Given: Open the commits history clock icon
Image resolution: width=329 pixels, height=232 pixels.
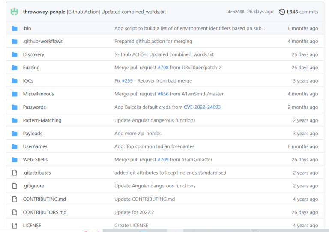Looking at the screenshot, I should pyautogui.click(x=282, y=12).
